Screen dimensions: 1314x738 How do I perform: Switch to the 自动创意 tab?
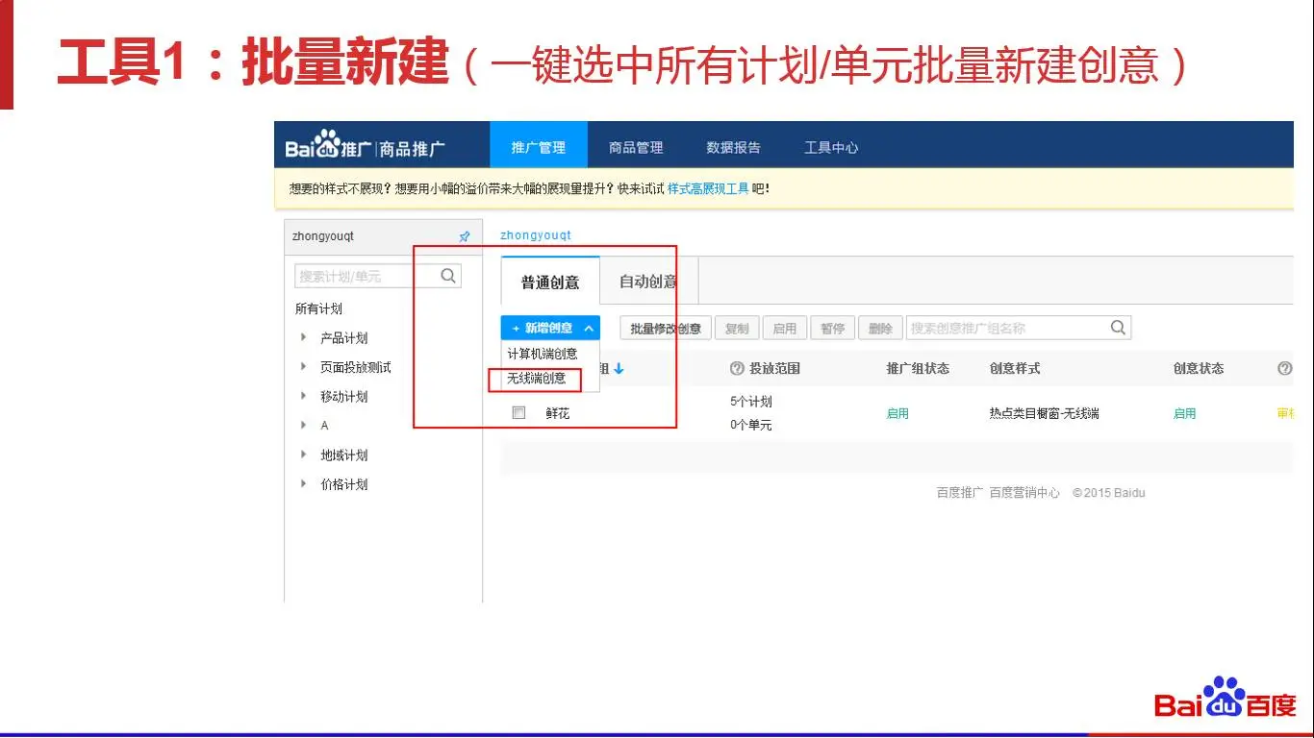coord(648,282)
